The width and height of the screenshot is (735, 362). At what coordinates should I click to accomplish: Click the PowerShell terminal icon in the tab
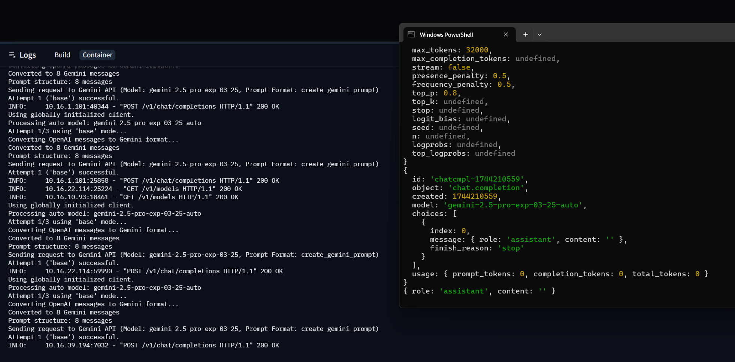click(411, 34)
